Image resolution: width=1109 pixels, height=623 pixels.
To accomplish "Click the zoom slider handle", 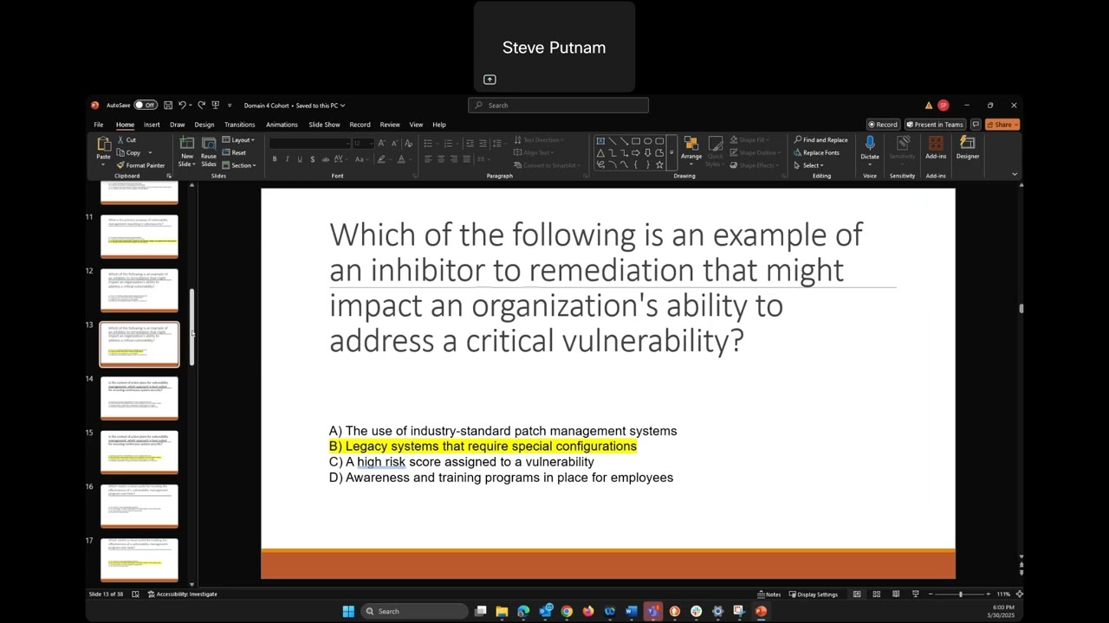I will tap(960, 594).
